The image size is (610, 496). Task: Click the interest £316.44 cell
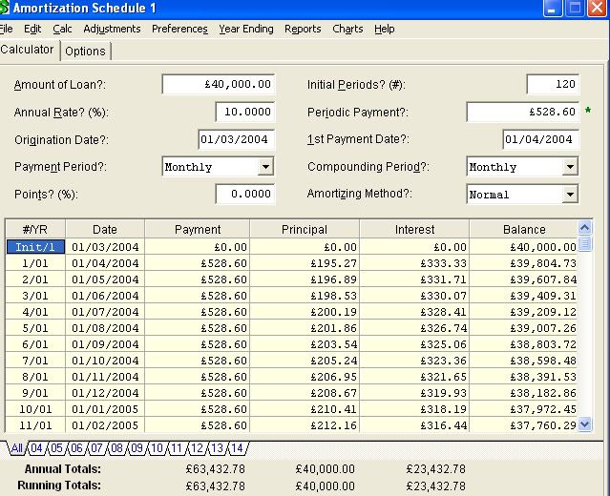(x=414, y=425)
